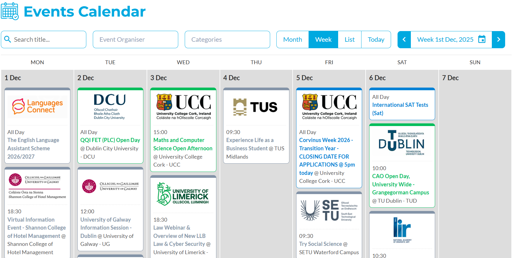514x258 pixels.
Task: Open Law Webinar & Overview of New LLB
Action: pos(179,236)
